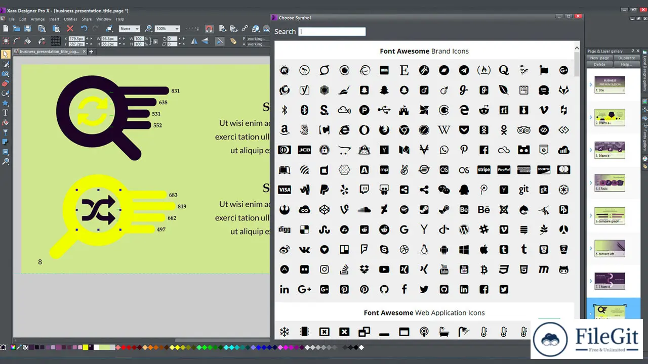Open the Window menu
Image resolution: width=648 pixels, height=364 pixels.
coord(104,19)
